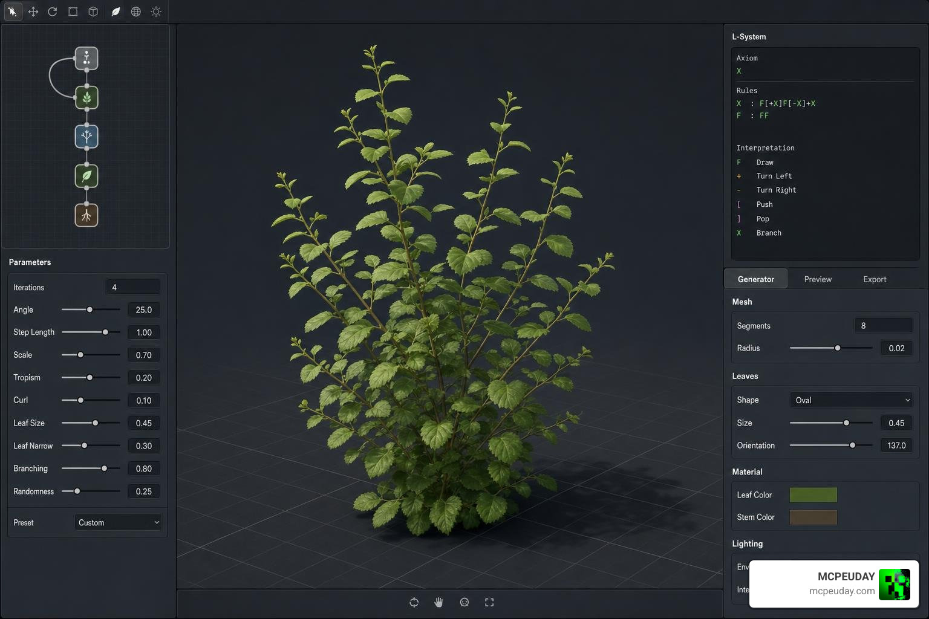929x619 pixels.
Task: Click the Step Length slider handle
Action: click(x=105, y=332)
